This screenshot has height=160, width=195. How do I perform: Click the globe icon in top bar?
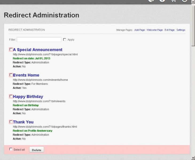pyautogui.click(x=151, y=1)
